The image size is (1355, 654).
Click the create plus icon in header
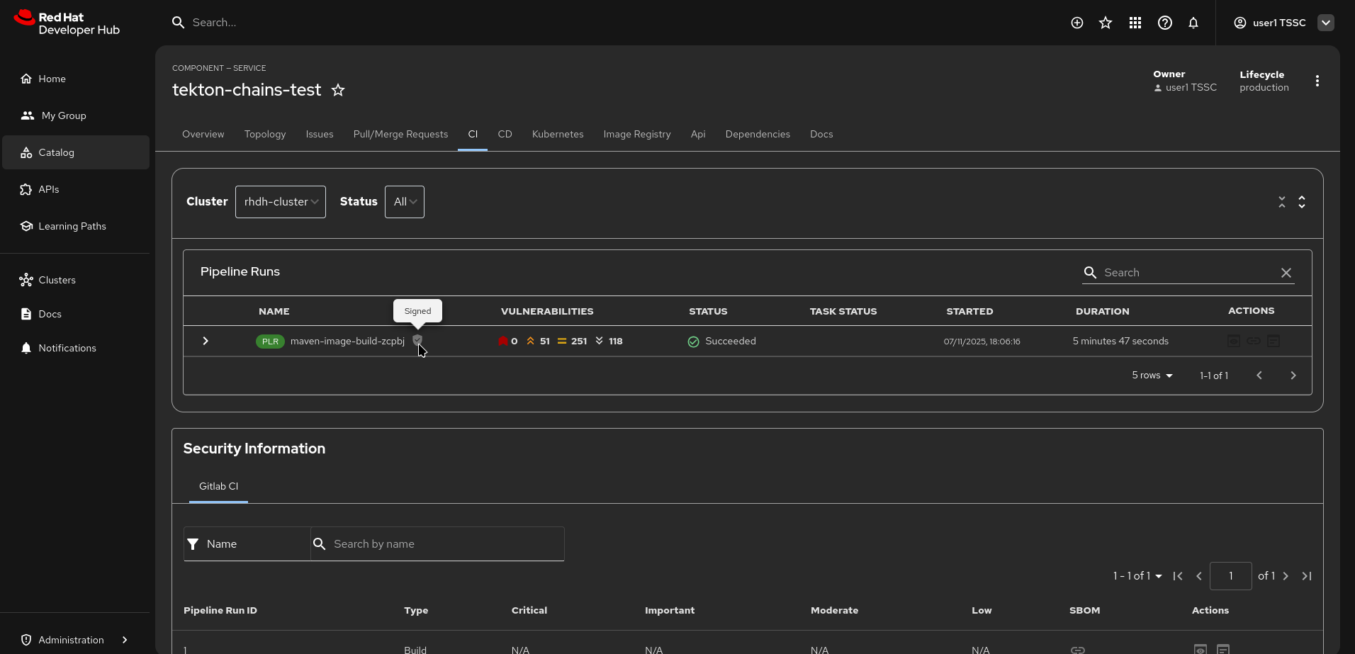tap(1076, 23)
